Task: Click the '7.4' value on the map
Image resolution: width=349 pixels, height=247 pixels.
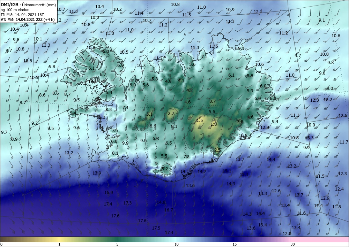Action: 125,108
